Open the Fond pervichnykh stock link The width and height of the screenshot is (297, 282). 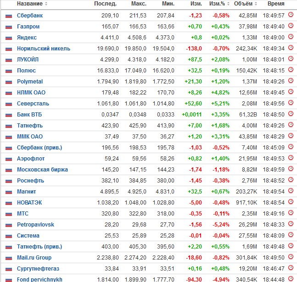pyautogui.click(x=39, y=279)
